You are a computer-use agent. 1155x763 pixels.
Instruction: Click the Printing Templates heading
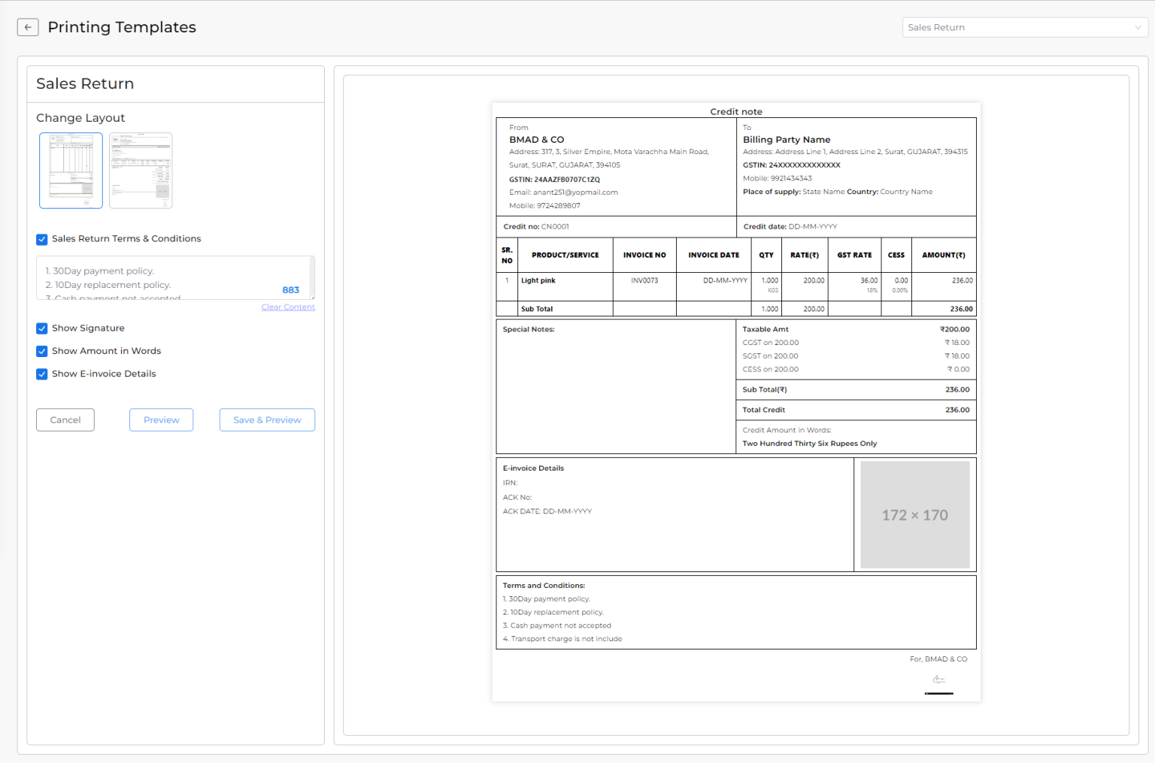(x=122, y=27)
